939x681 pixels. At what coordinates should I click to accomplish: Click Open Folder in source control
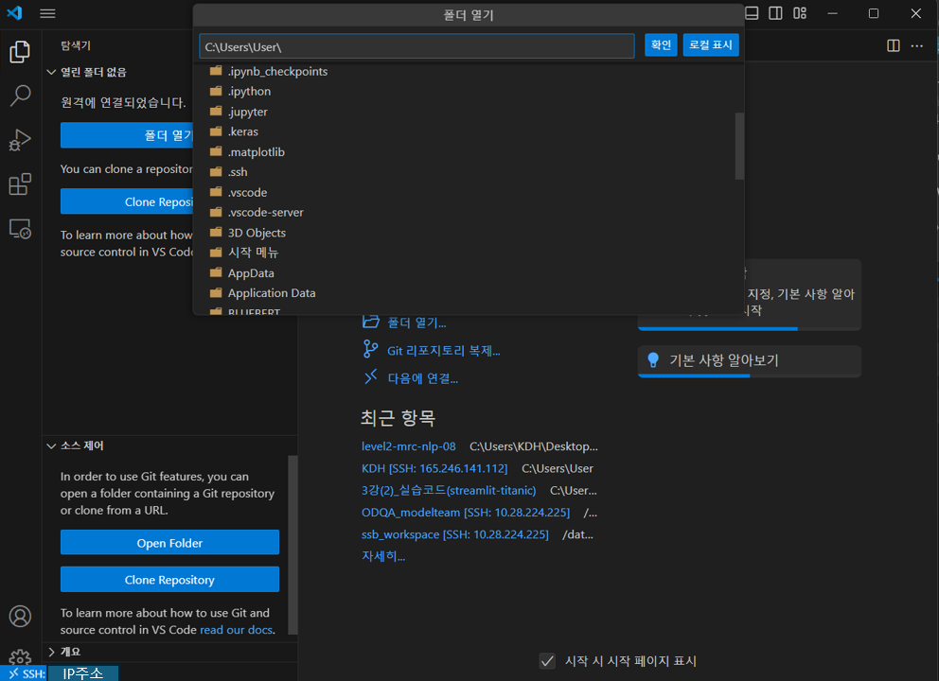pos(169,543)
